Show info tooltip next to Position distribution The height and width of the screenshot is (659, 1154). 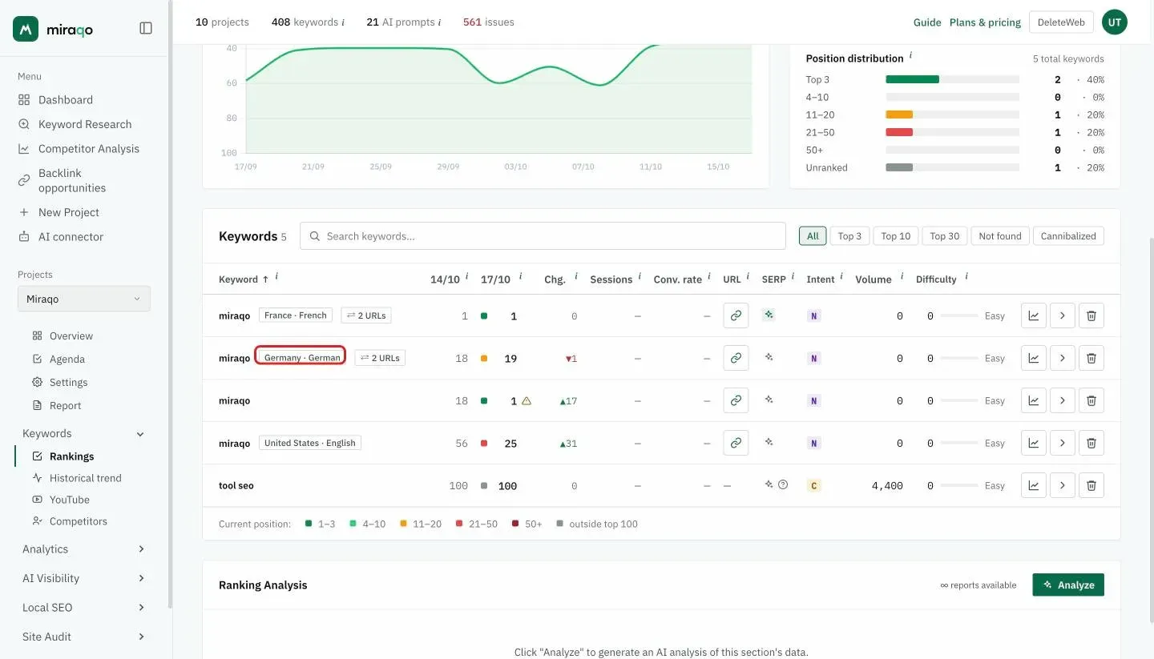(910, 56)
